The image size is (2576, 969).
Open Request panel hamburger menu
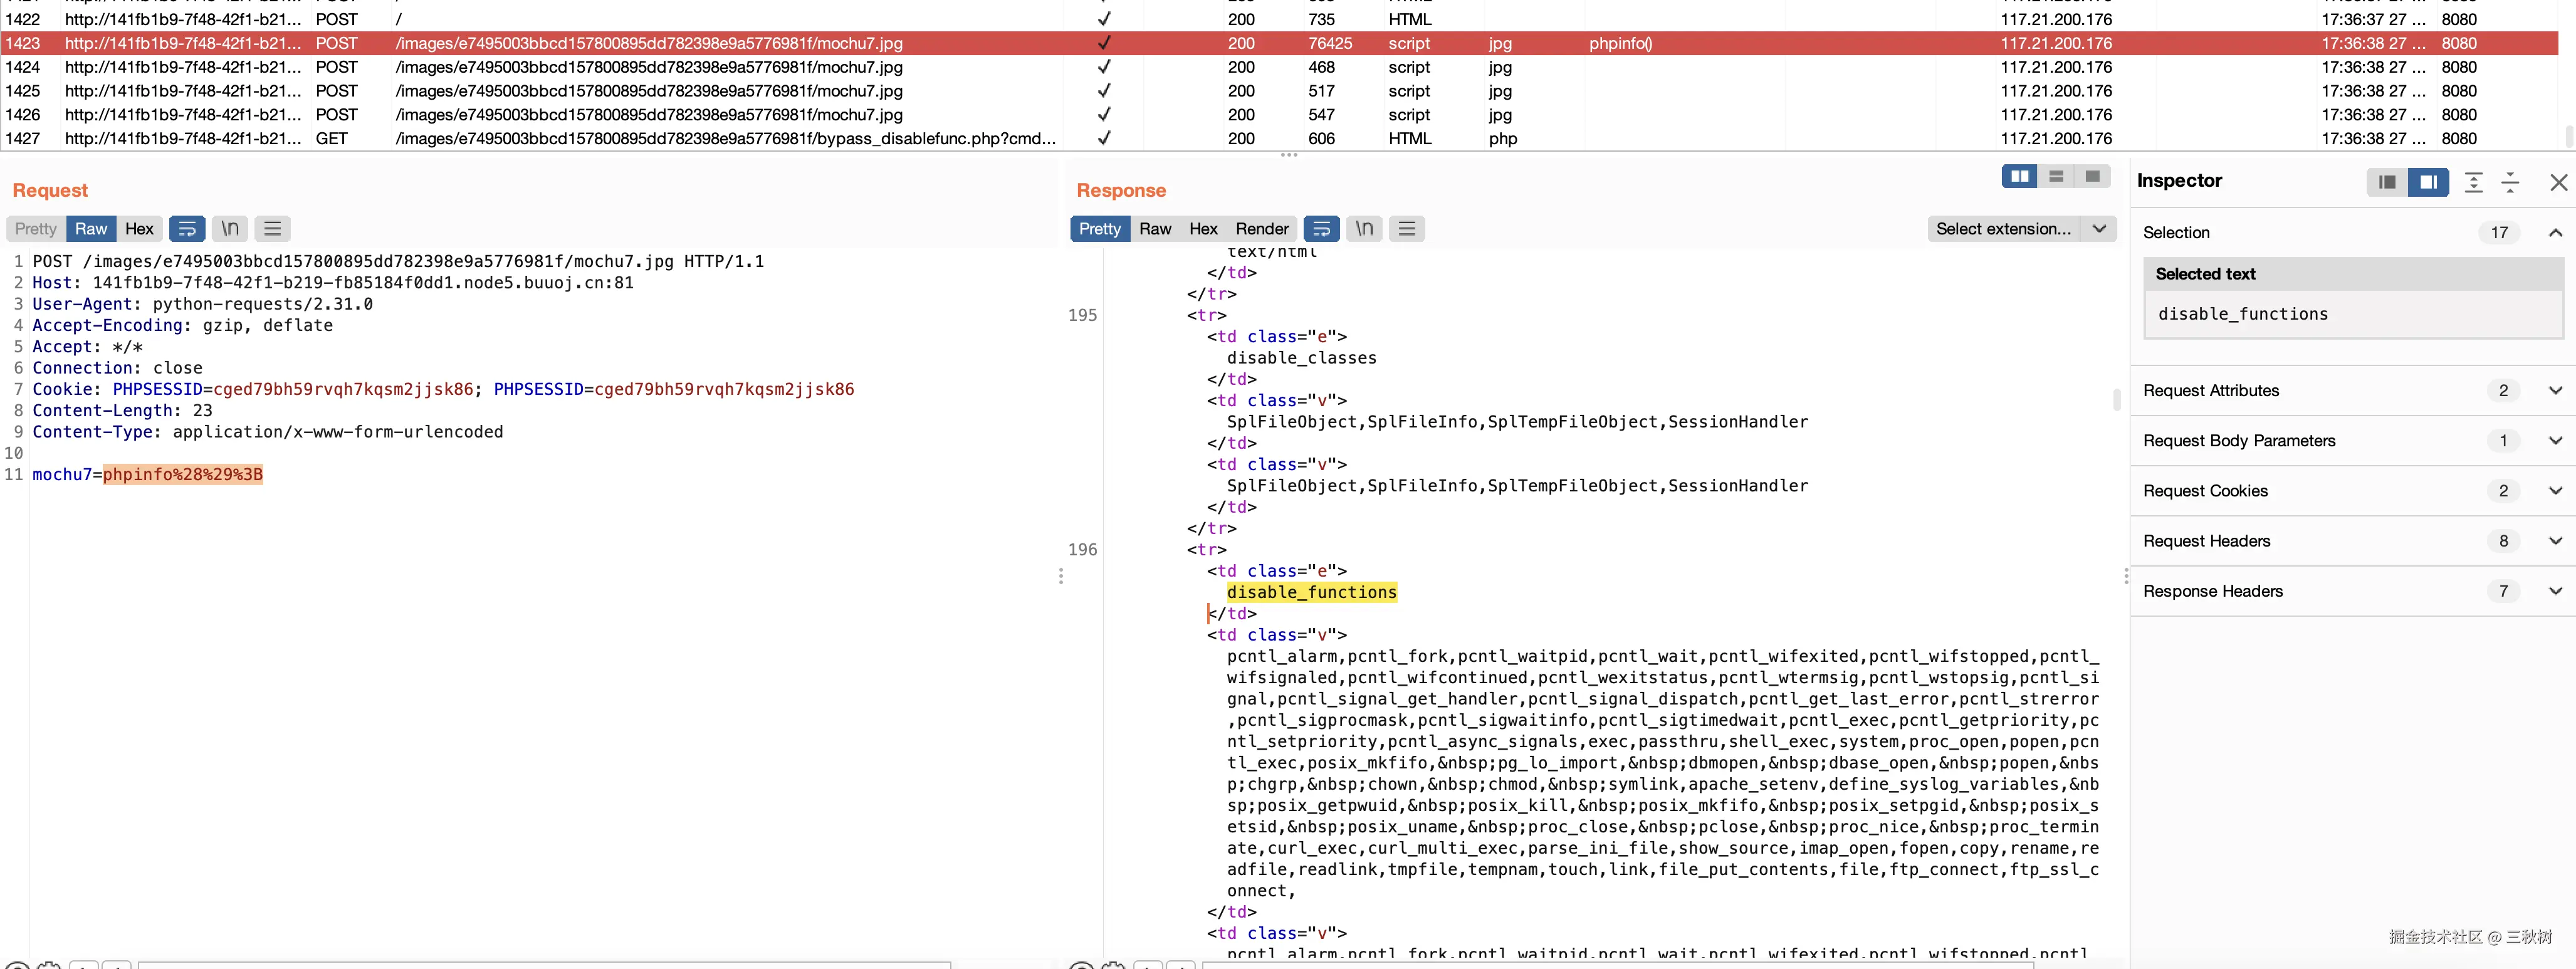[x=272, y=229]
